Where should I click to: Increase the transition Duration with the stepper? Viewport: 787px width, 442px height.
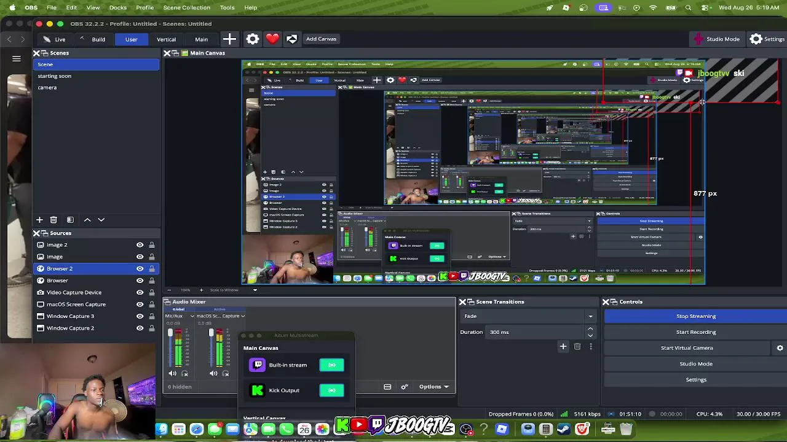click(x=590, y=329)
